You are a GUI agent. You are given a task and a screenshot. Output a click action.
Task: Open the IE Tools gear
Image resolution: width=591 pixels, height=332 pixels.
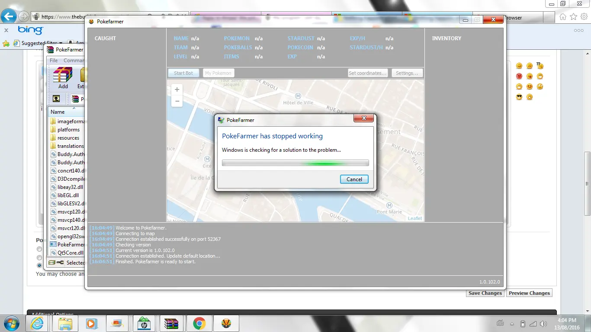[584, 16]
